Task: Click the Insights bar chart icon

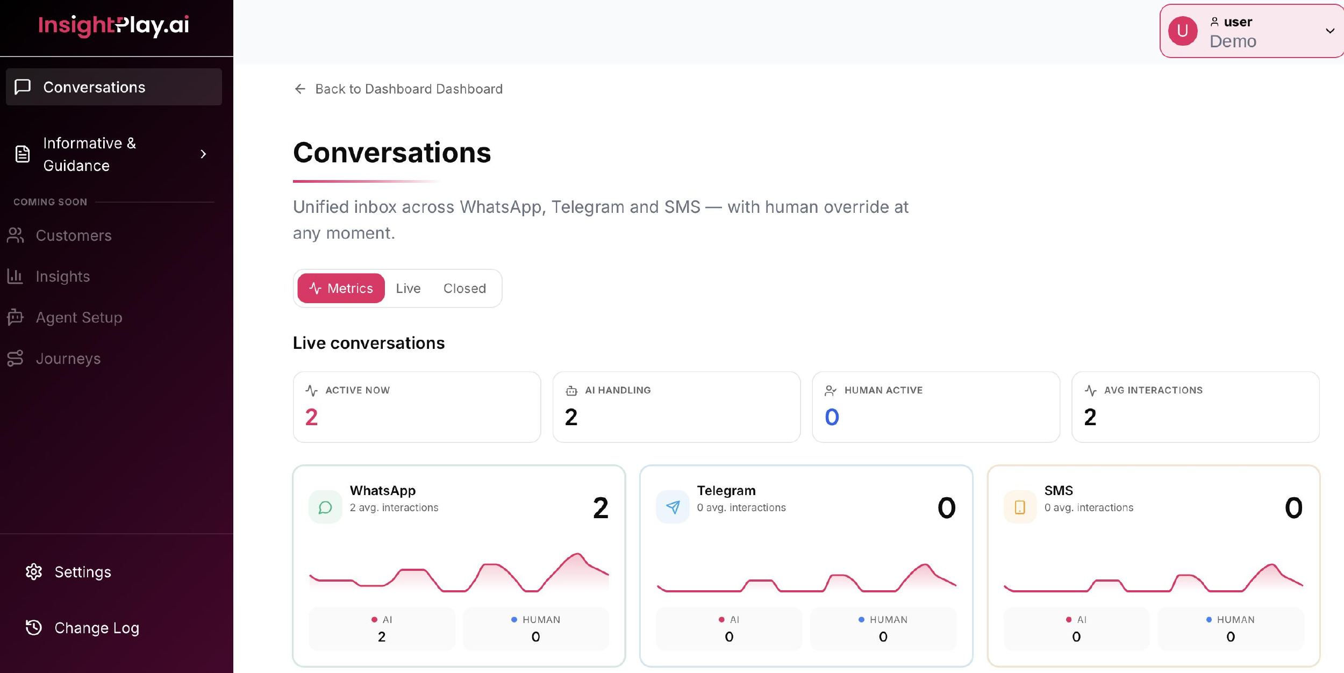Action: click(15, 276)
